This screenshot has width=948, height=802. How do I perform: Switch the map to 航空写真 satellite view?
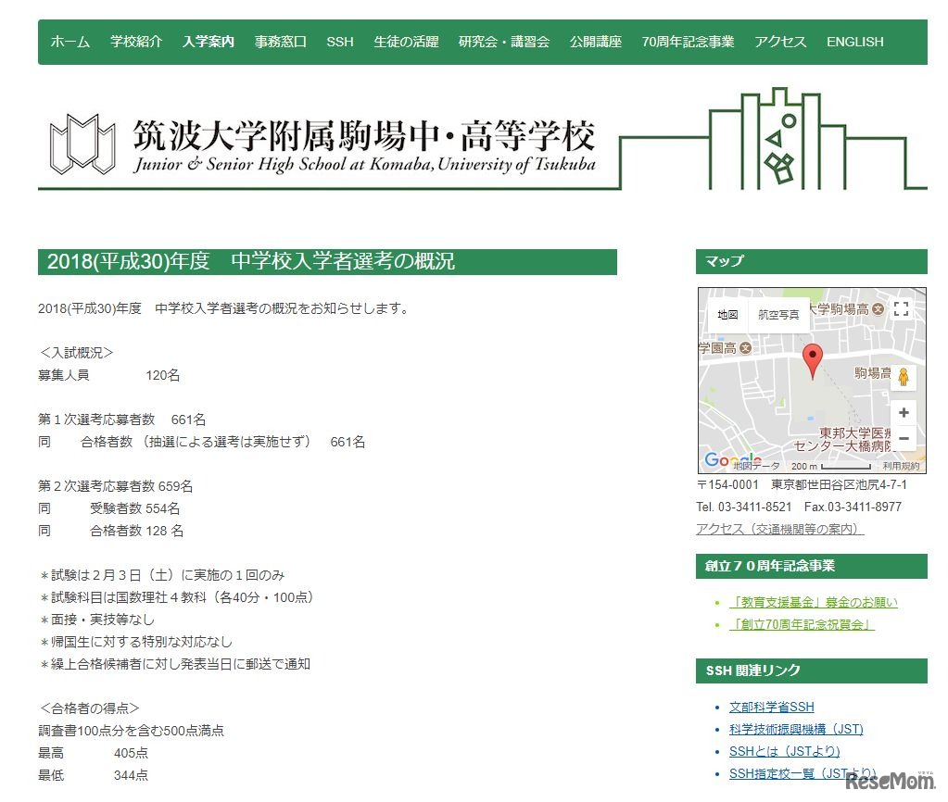tap(778, 314)
